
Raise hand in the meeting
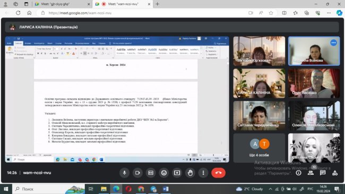tap(190, 173)
